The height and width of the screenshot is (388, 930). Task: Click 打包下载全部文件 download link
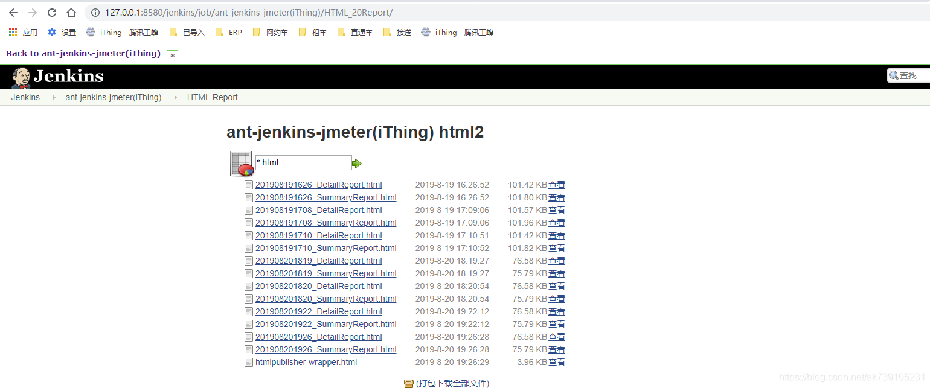coord(453,383)
